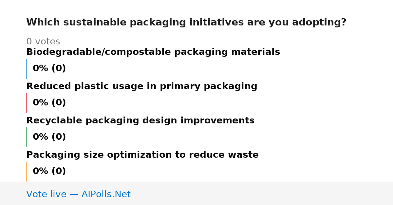Select Reduced plastic usage in primary packaging
Image resolution: width=393 pixels, height=205 pixels.
coord(141,87)
